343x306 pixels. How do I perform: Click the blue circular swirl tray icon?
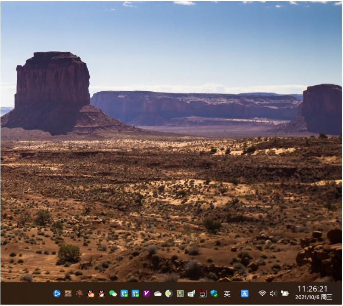(57, 294)
